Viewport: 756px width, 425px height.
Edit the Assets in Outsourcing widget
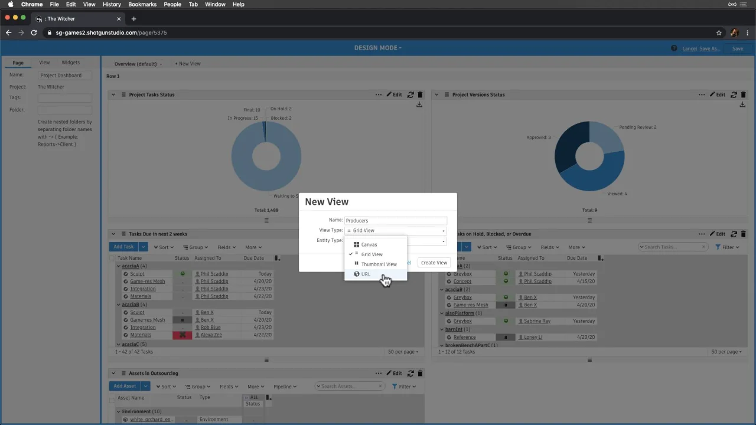tap(395, 373)
